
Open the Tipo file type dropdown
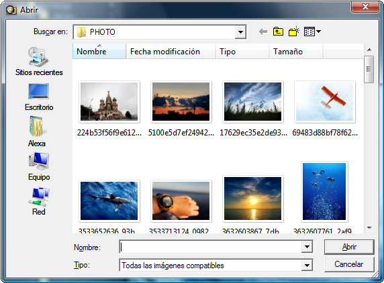[x=307, y=266]
